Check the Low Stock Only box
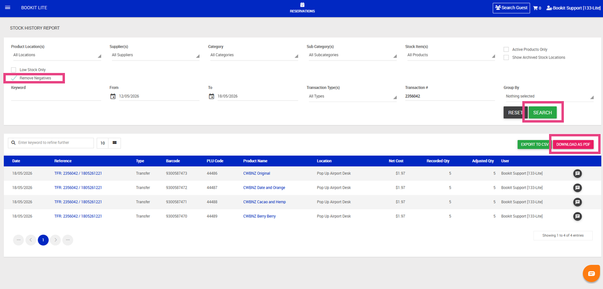Viewport: 603px width, 289px height. pyautogui.click(x=13, y=70)
